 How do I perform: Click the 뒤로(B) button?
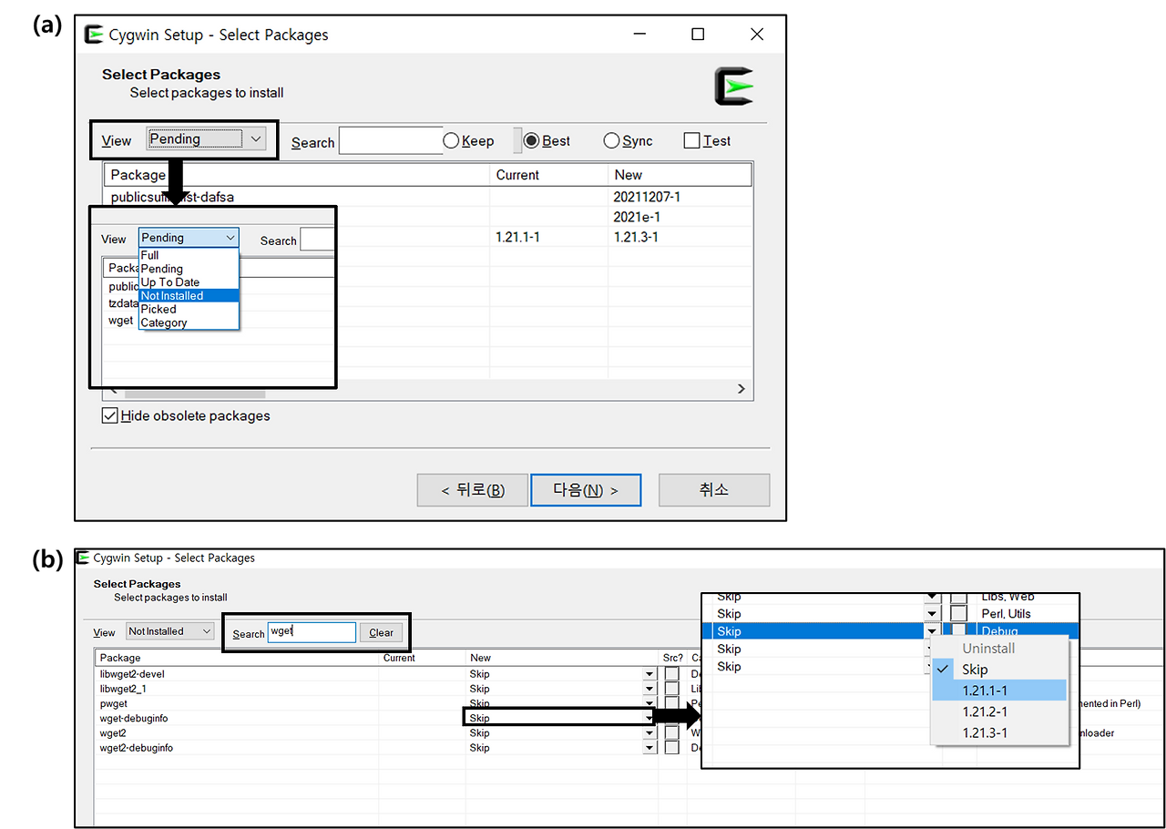pyautogui.click(x=472, y=489)
